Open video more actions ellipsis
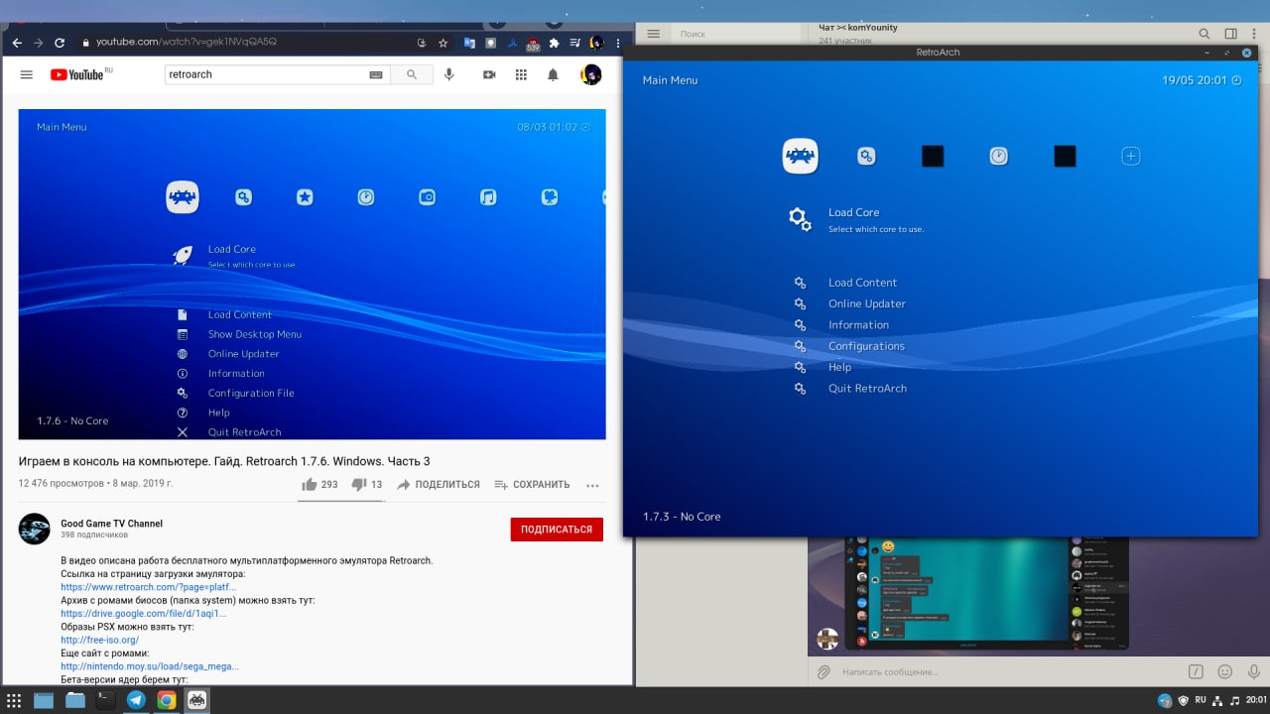 click(592, 485)
